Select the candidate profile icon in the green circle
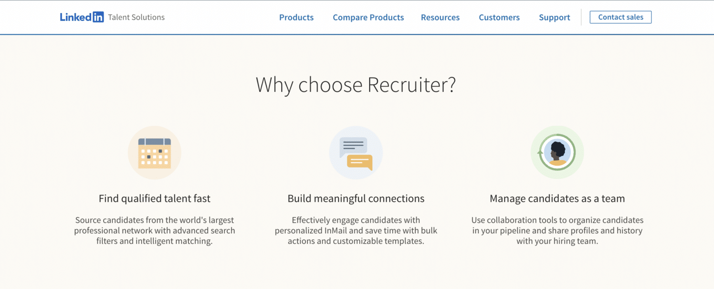 (x=557, y=152)
